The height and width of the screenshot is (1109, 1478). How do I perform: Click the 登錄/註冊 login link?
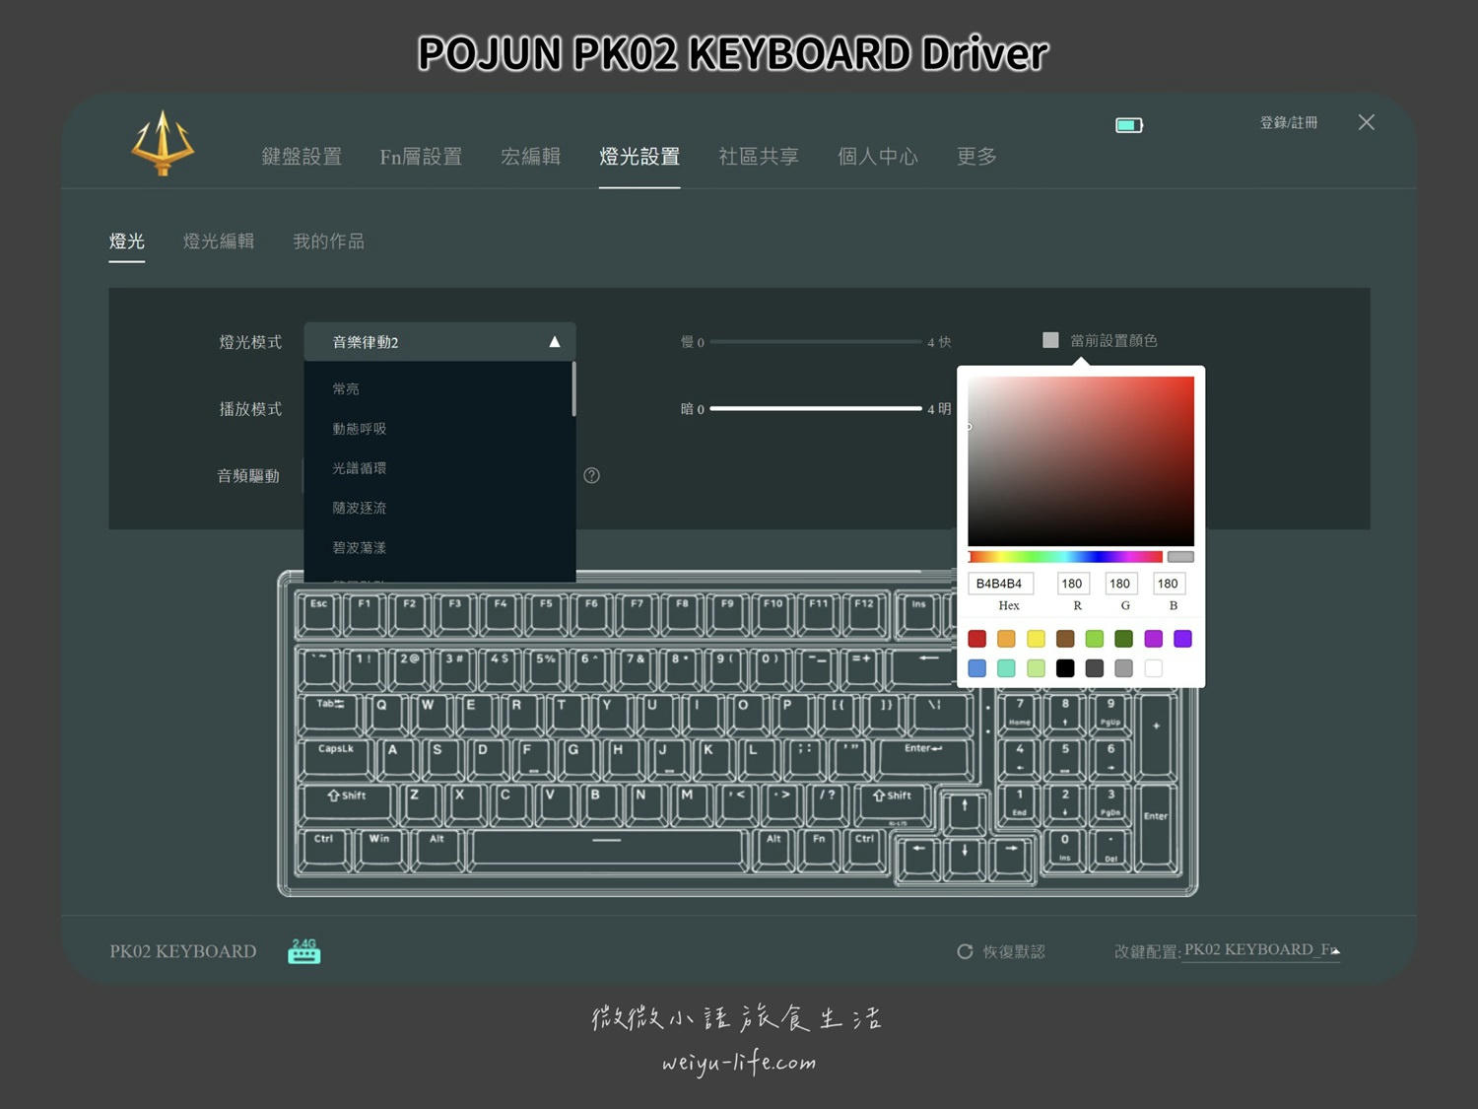point(1289,122)
